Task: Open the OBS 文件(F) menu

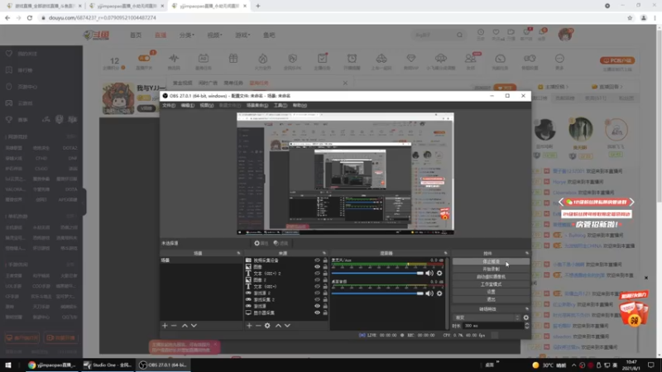Action: tap(169, 105)
